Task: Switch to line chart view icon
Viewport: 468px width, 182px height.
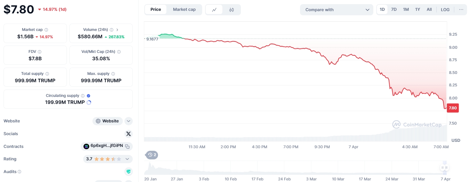Action: pos(214,10)
